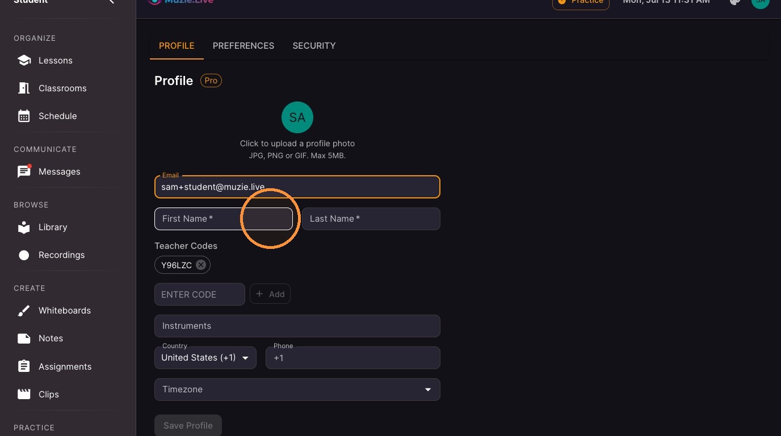Switch to the Security tab

(314, 45)
